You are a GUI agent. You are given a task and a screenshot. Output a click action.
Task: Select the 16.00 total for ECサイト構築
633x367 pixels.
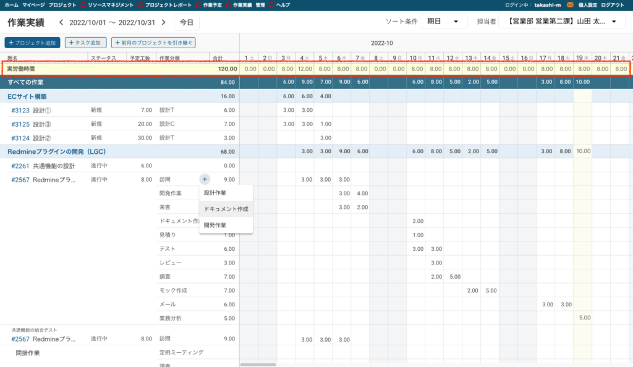click(227, 96)
